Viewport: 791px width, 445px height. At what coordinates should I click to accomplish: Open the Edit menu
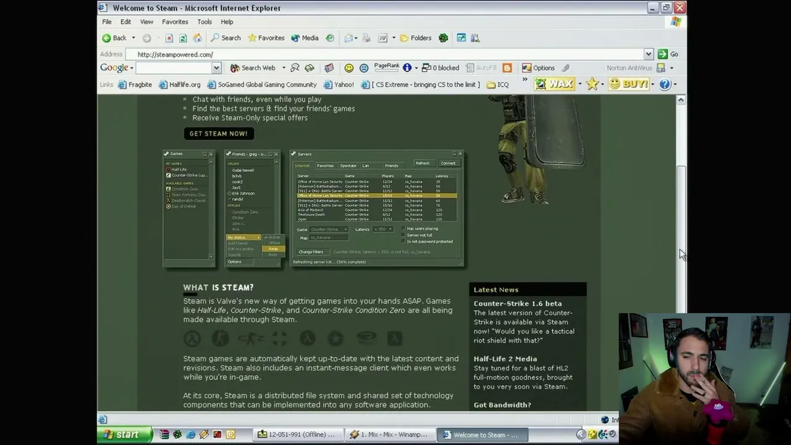pos(125,22)
